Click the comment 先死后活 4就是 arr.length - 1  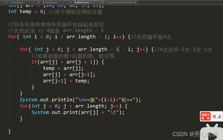(x=56, y=31)
